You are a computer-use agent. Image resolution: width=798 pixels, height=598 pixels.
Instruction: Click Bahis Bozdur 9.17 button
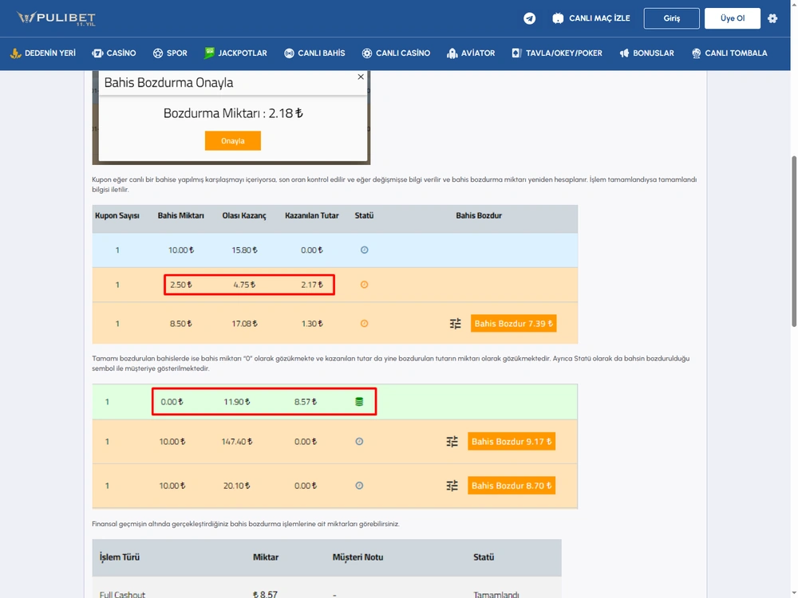[512, 442]
